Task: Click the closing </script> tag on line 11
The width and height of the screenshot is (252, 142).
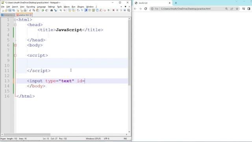Action: tap(39, 71)
